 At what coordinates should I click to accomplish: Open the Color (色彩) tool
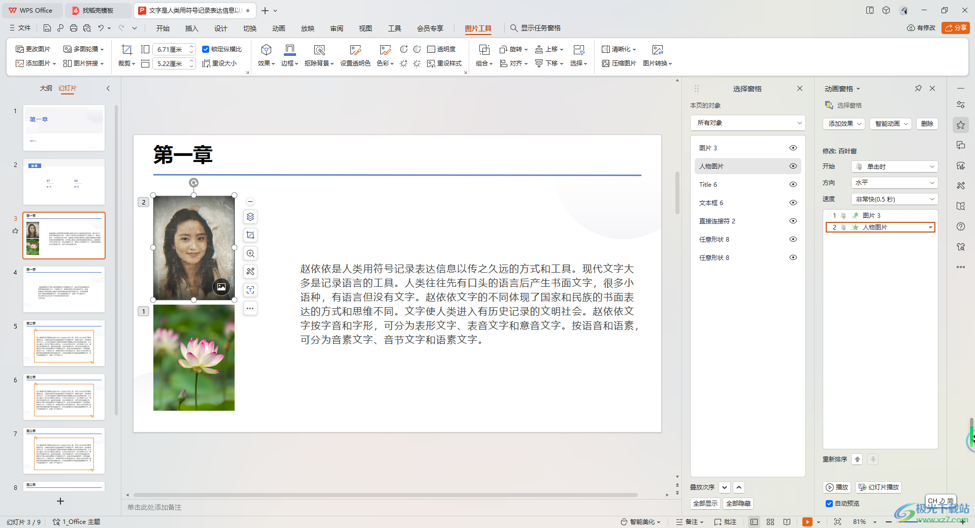tap(385, 55)
